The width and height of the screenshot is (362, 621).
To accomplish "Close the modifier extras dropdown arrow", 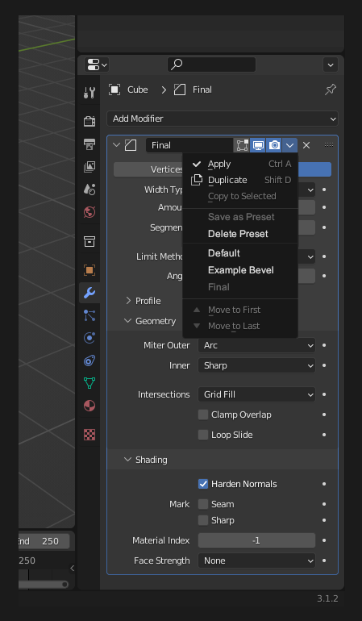I will [290, 145].
